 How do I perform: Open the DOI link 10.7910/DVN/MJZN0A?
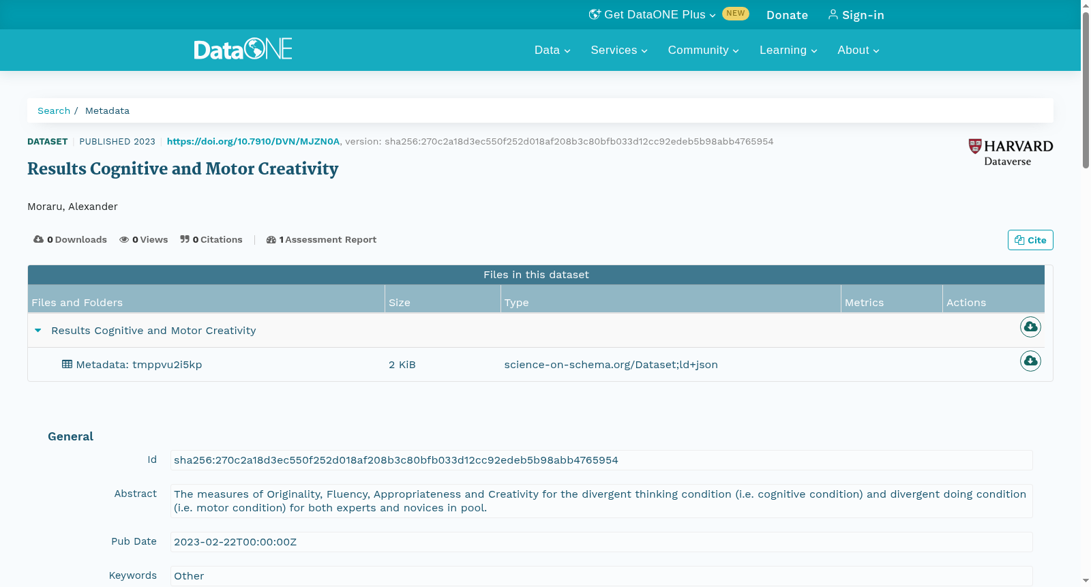pyautogui.click(x=253, y=142)
